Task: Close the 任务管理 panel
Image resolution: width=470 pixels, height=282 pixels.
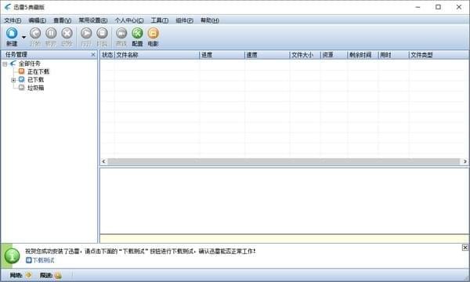Action: click(x=93, y=55)
